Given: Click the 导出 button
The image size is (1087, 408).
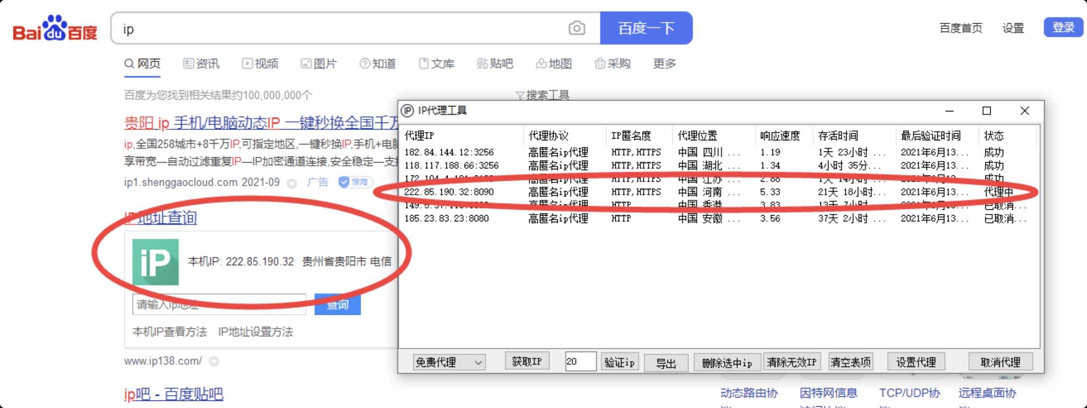Looking at the screenshot, I should coord(666,363).
